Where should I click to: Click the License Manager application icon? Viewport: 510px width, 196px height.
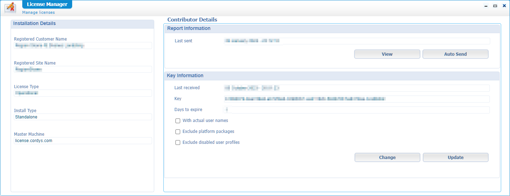[x=10, y=7]
